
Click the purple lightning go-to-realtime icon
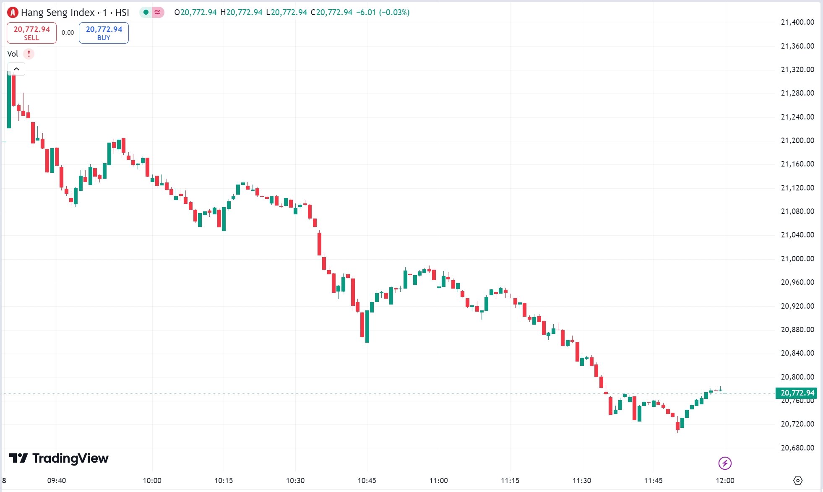(x=725, y=463)
